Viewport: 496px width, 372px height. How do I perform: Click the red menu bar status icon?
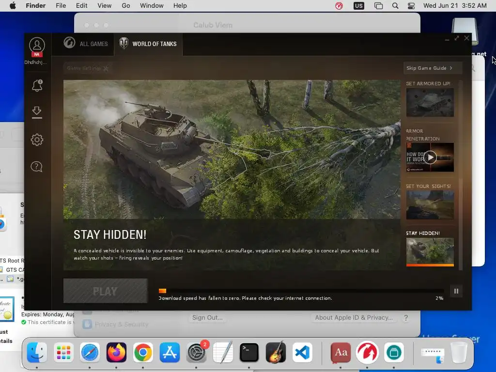(x=339, y=6)
